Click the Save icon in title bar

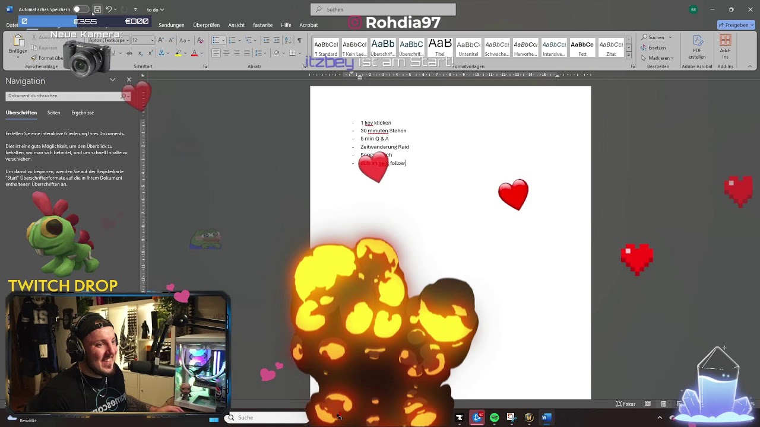click(97, 9)
